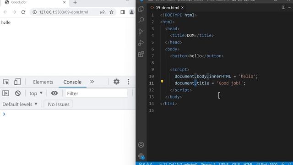
Task: Click the <!DOCTYPE html> line
Action: coord(178,15)
